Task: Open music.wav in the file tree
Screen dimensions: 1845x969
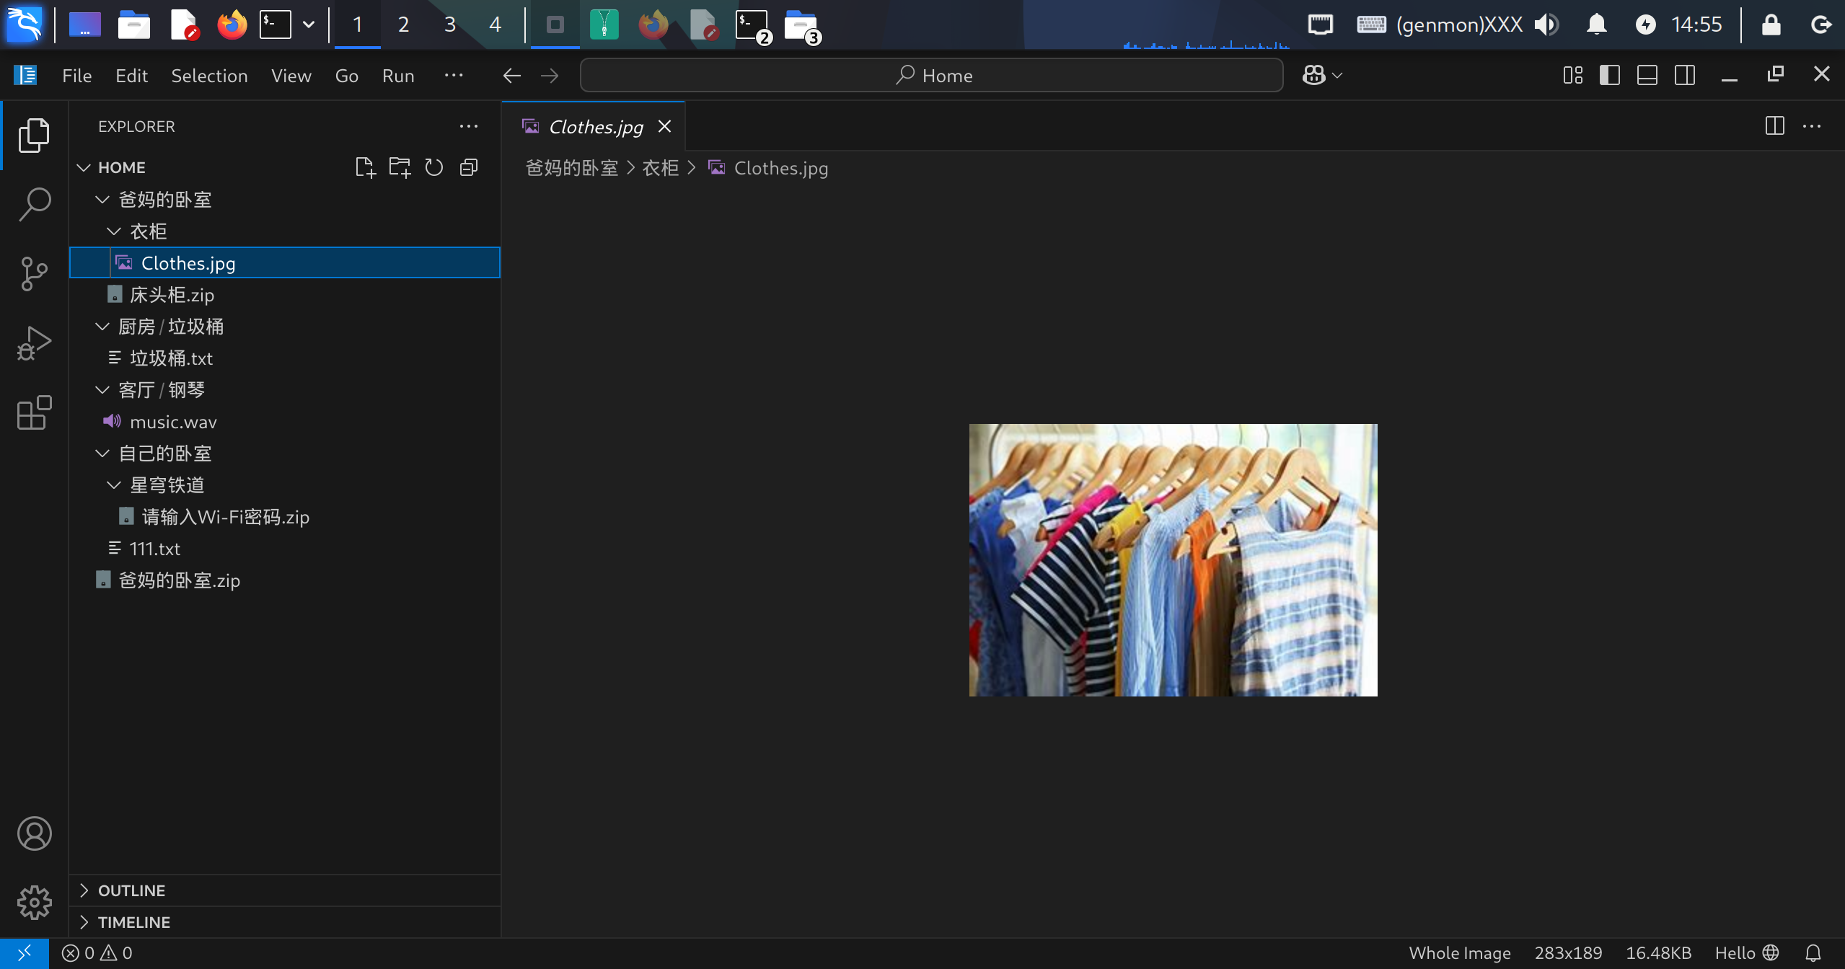Action: click(173, 422)
